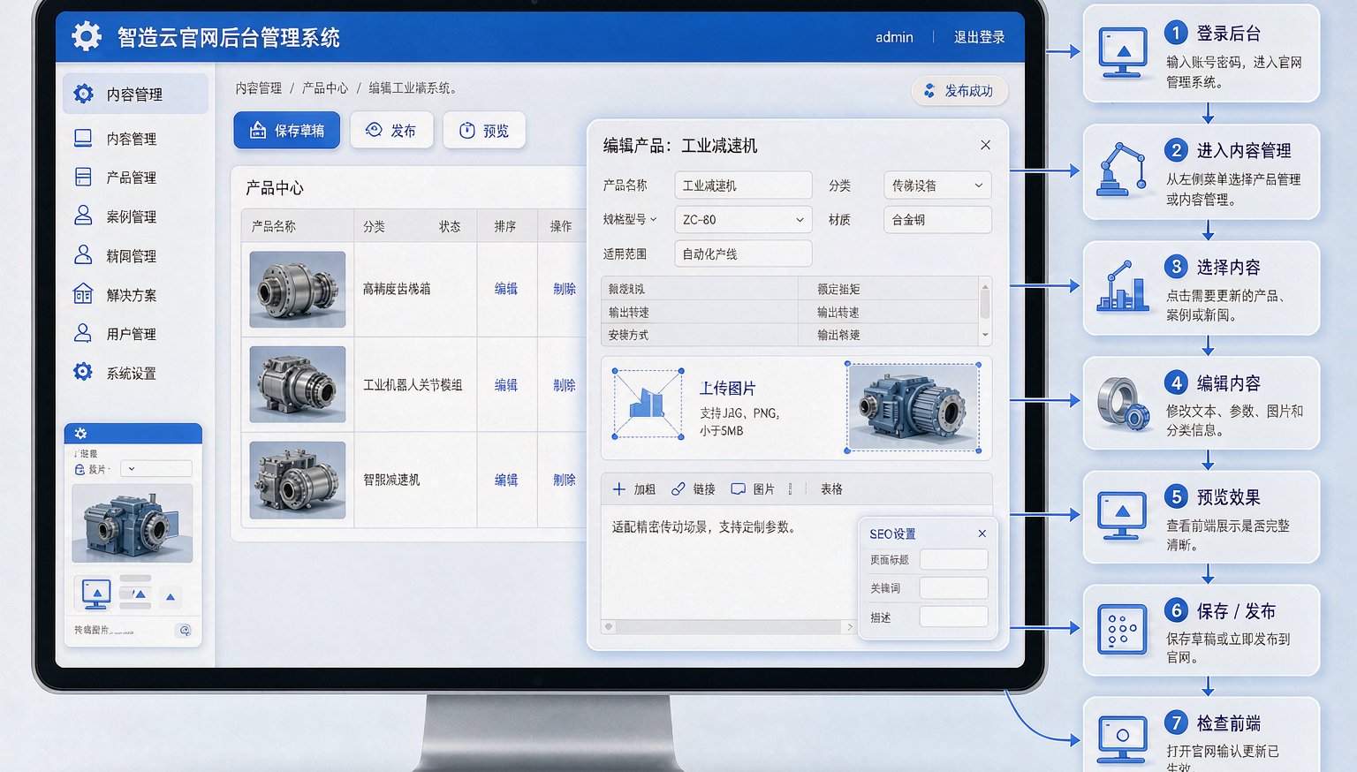Open the ZC-80 model dropdown
The width and height of the screenshot is (1357, 772).
(743, 219)
